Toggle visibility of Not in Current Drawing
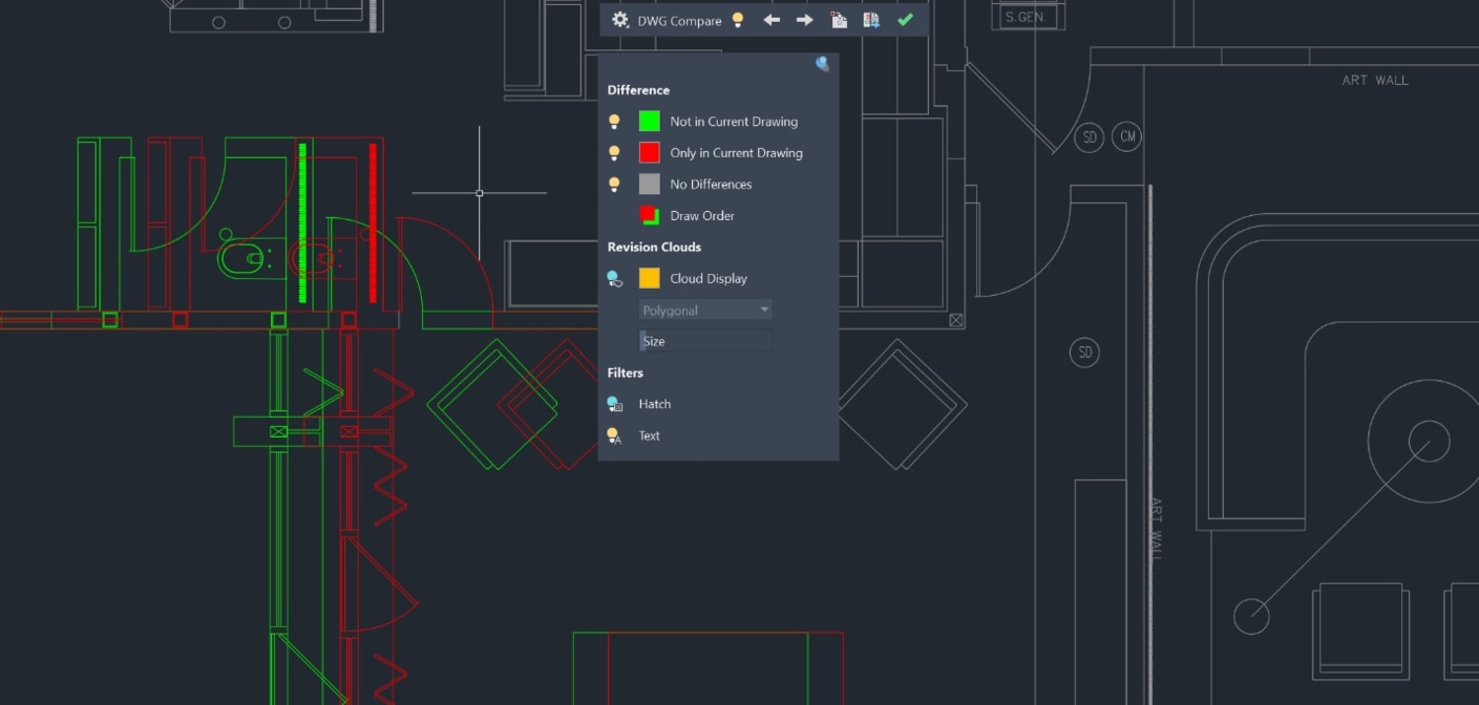1479x705 pixels. [614, 121]
